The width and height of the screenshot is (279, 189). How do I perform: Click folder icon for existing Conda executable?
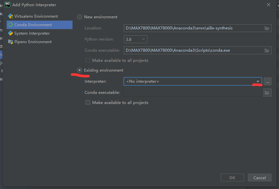pos(267,93)
